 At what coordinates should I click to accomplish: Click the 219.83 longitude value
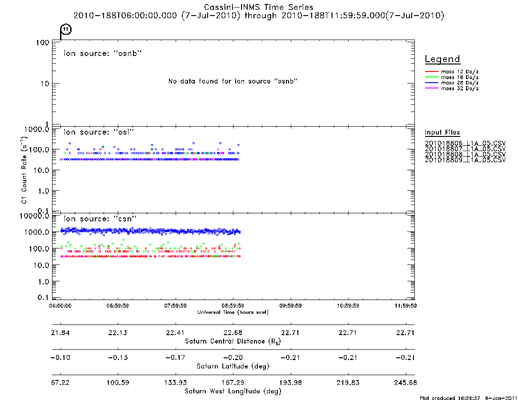point(348,383)
